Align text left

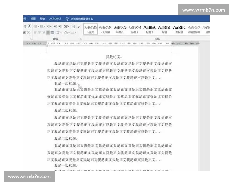35,33
